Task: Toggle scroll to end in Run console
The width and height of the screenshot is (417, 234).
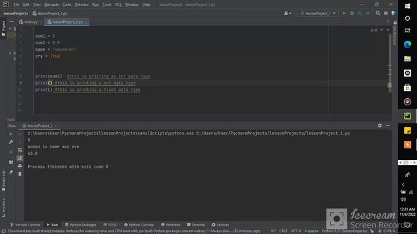Action: [20, 158]
